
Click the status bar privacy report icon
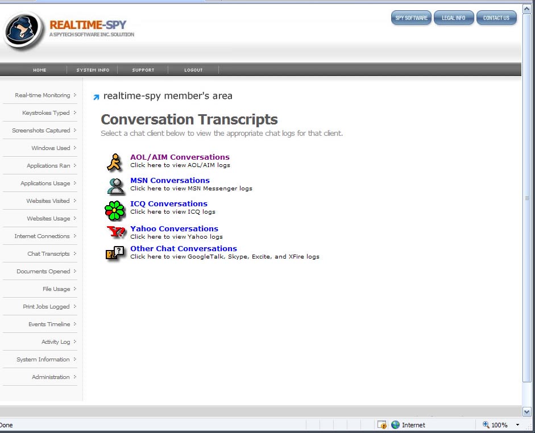click(382, 425)
